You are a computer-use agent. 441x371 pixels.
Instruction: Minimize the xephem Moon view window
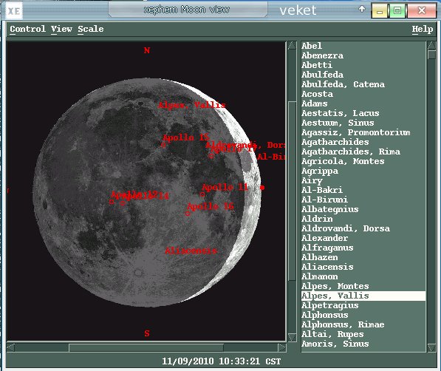tap(380, 10)
